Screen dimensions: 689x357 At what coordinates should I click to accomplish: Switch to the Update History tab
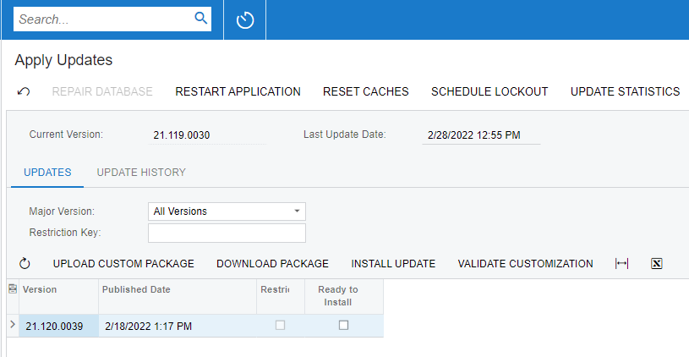pos(141,172)
